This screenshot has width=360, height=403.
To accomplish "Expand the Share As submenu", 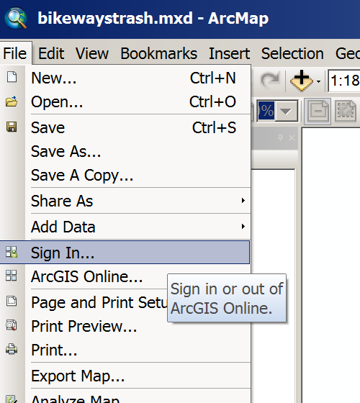I will pyautogui.click(x=243, y=201).
